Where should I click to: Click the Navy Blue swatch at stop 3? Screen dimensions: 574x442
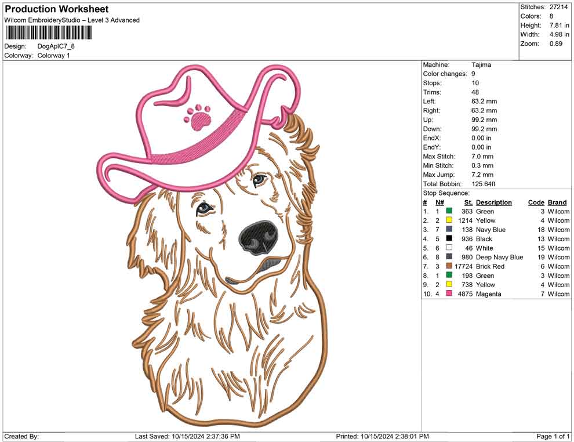pos(448,230)
